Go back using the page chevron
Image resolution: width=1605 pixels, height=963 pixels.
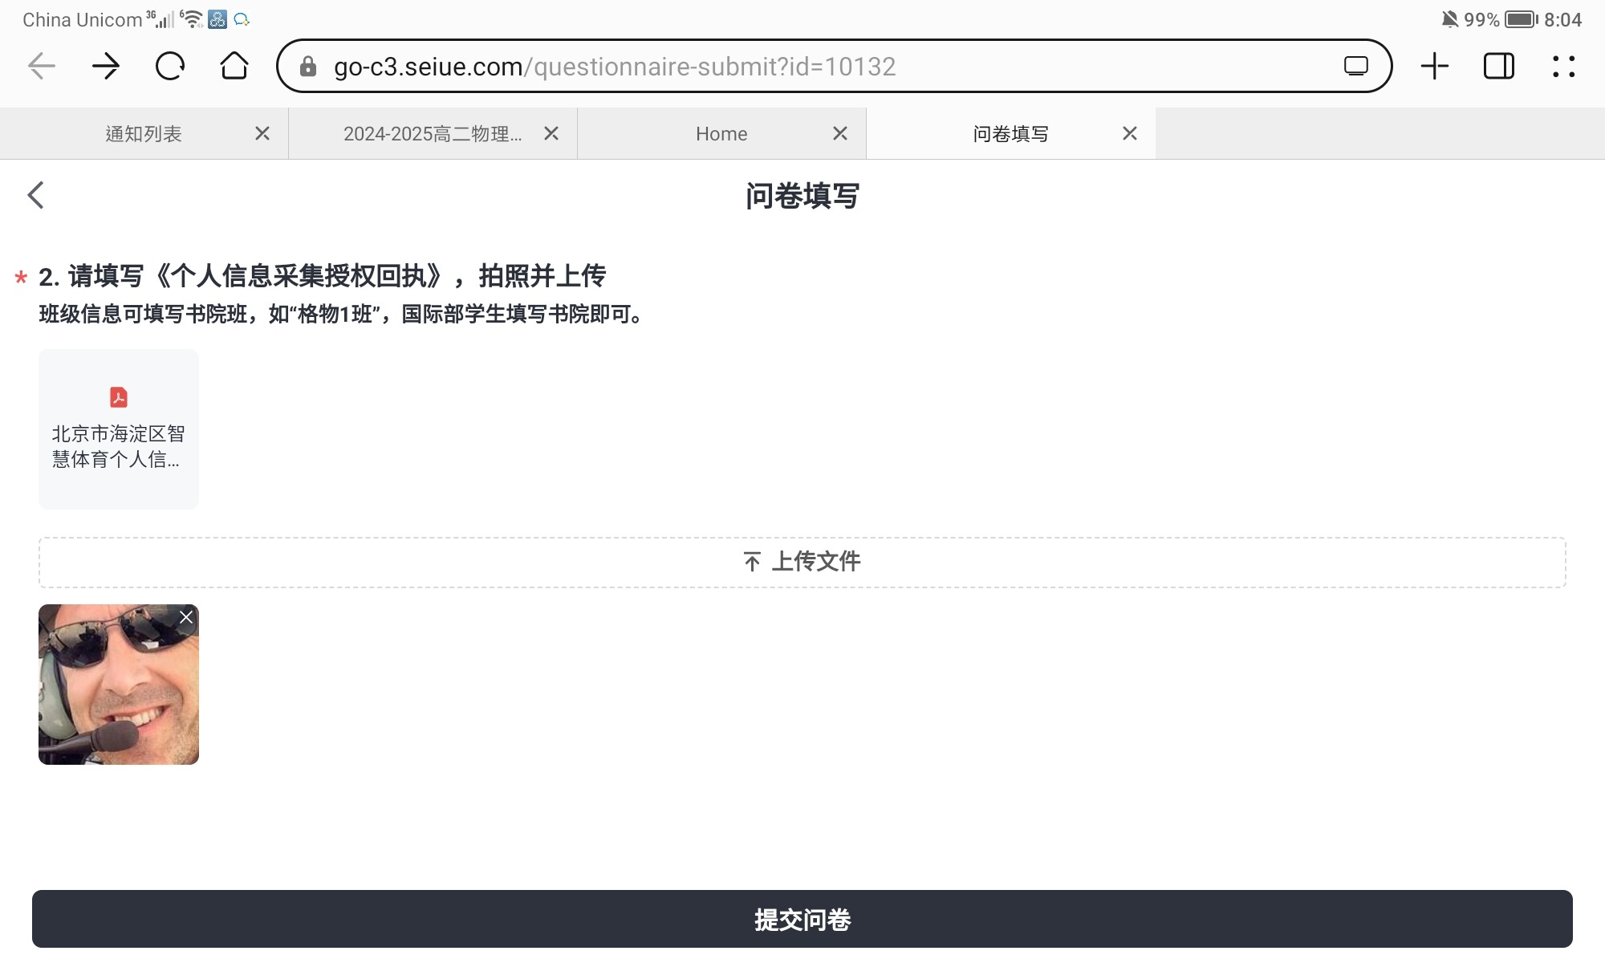(x=36, y=195)
